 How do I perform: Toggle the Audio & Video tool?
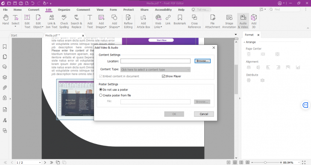243,21
